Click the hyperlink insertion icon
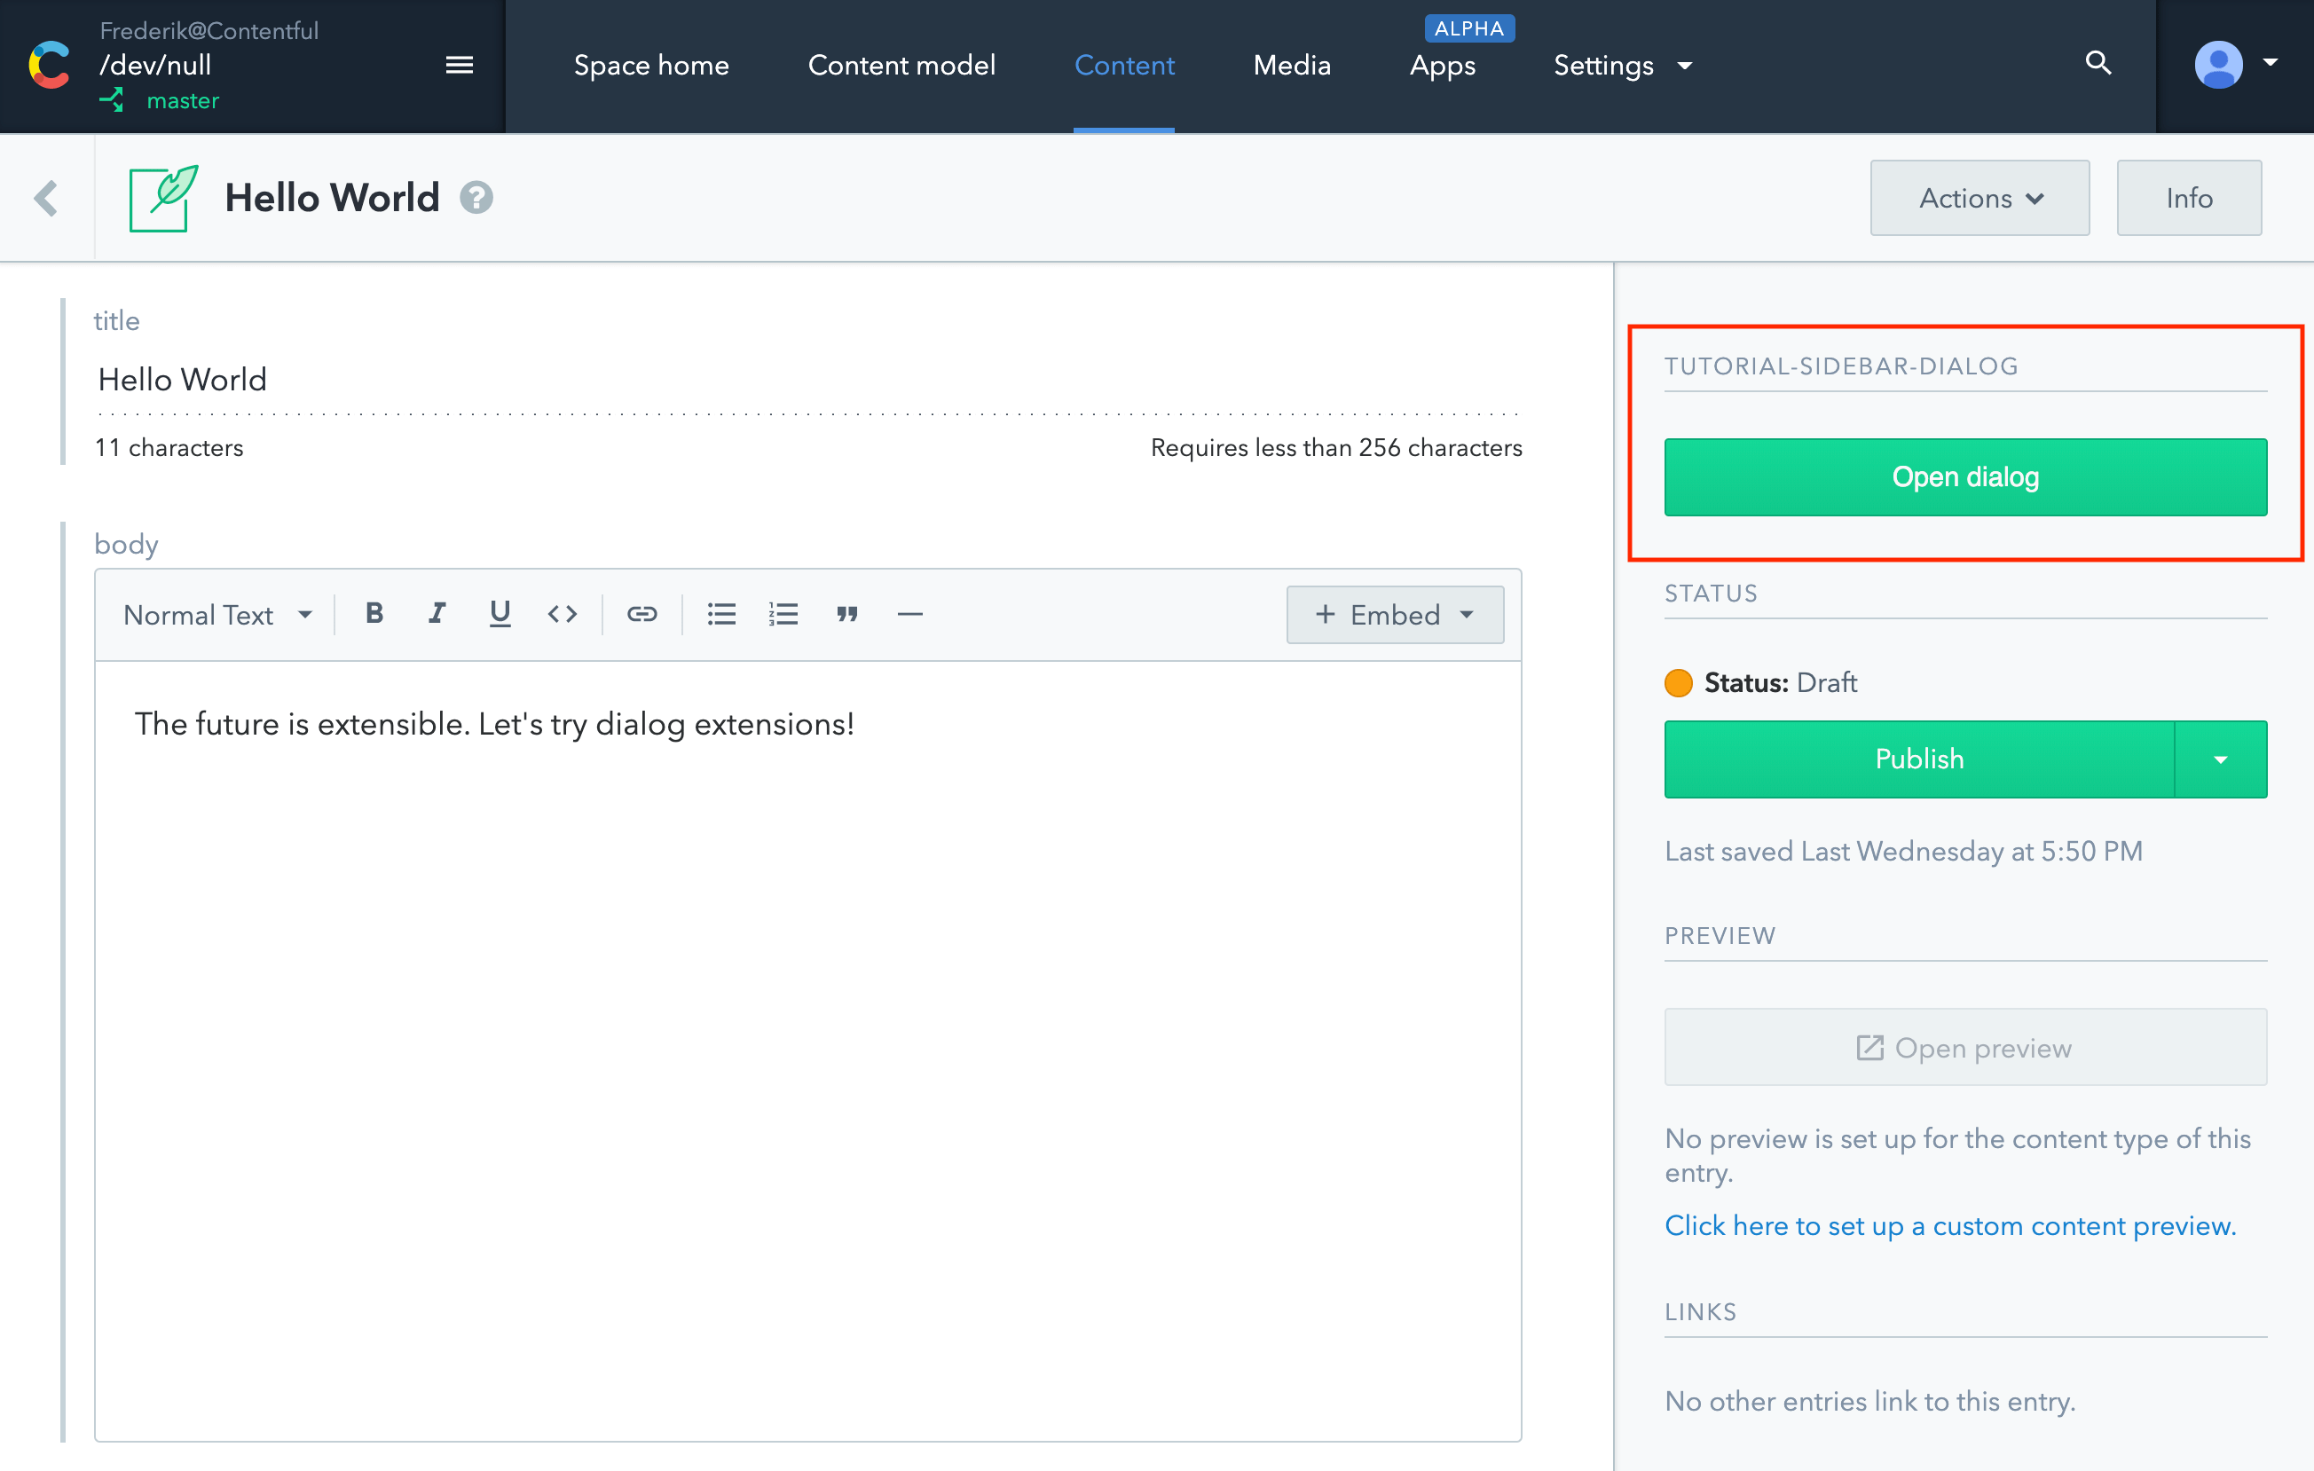The image size is (2314, 1471). click(641, 614)
